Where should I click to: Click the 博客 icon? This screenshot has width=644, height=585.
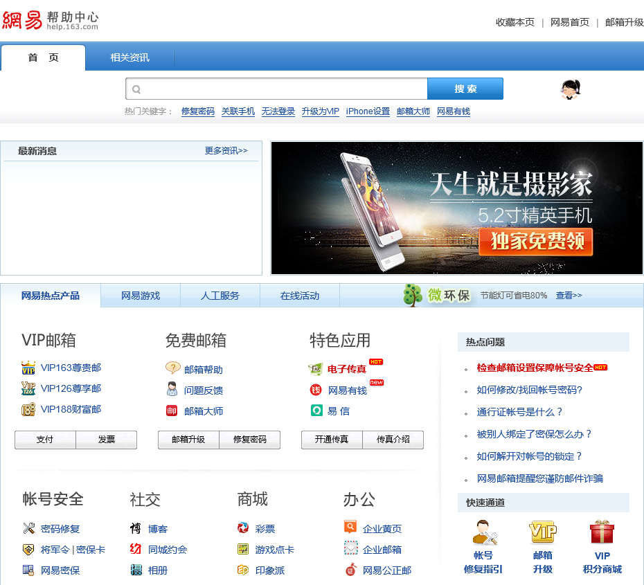pyautogui.click(x=136, y=528)
